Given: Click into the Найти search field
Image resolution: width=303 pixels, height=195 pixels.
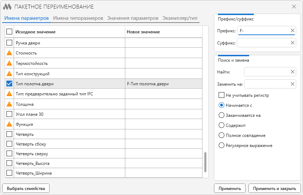Looking at the screenshot, I should [267, 72].
